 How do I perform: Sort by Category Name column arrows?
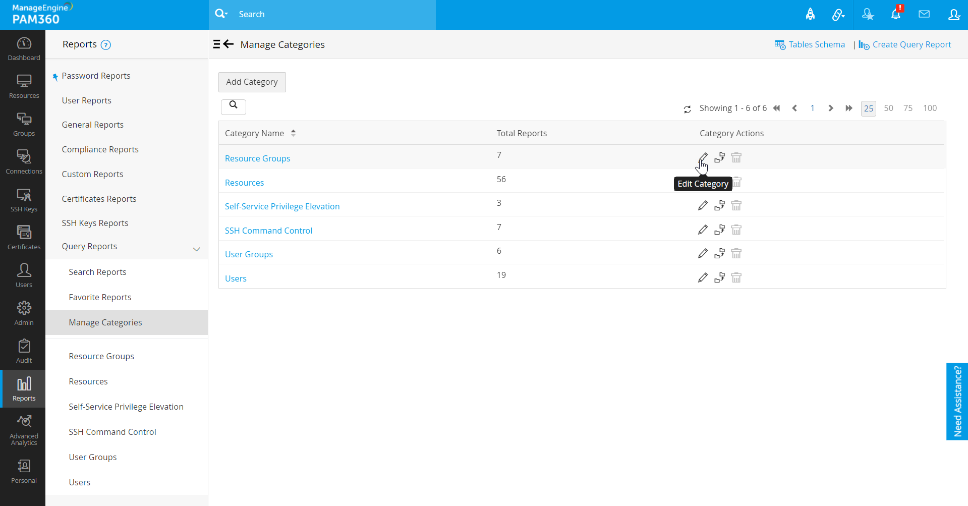click(x=293, y=133)
